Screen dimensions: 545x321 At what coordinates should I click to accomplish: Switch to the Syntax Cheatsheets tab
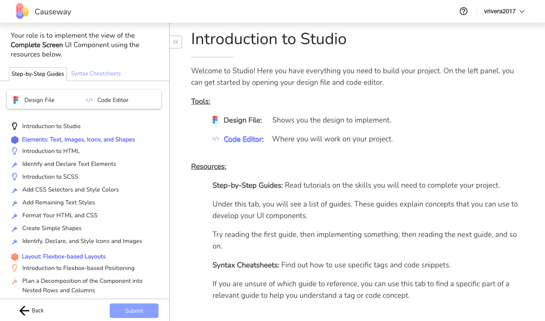[96, 74]
